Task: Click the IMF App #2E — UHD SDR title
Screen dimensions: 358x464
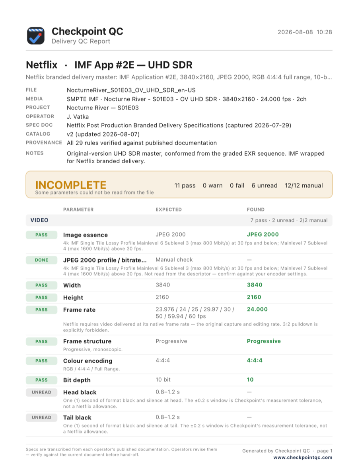Action: [133, 65]
